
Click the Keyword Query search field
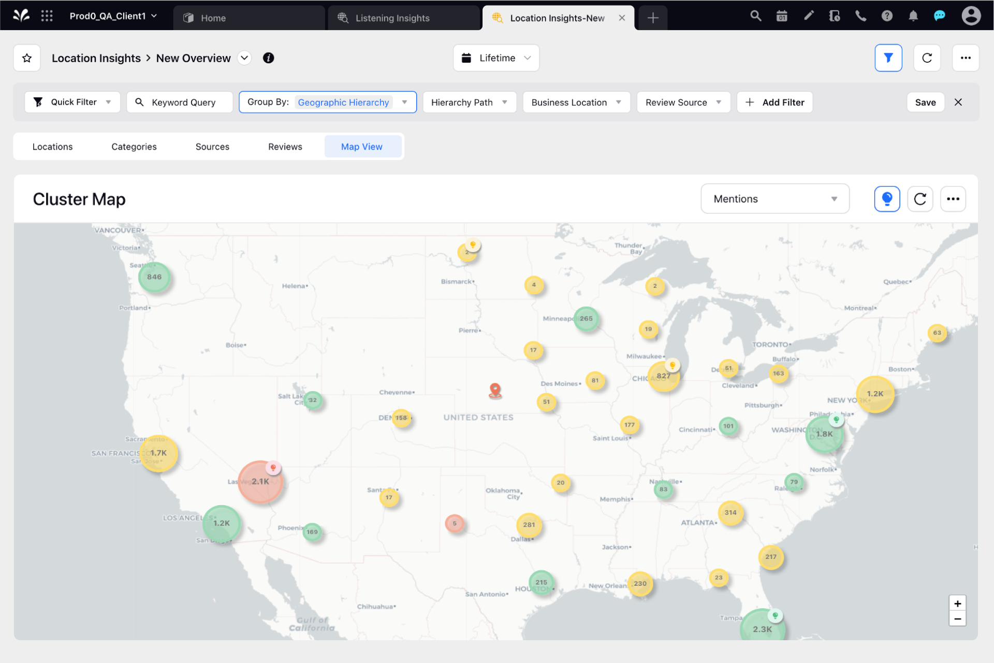(x=180, y=103)
